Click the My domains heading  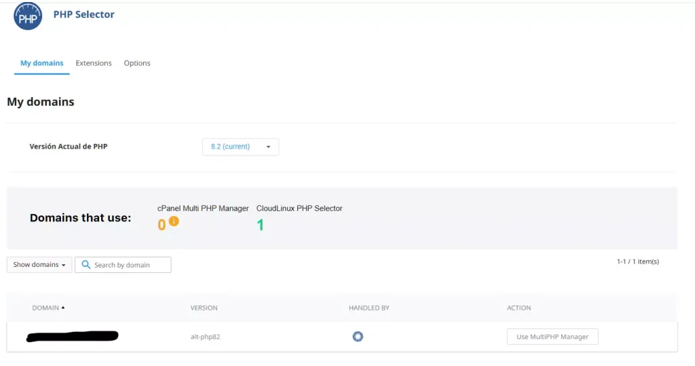(40, 102)
